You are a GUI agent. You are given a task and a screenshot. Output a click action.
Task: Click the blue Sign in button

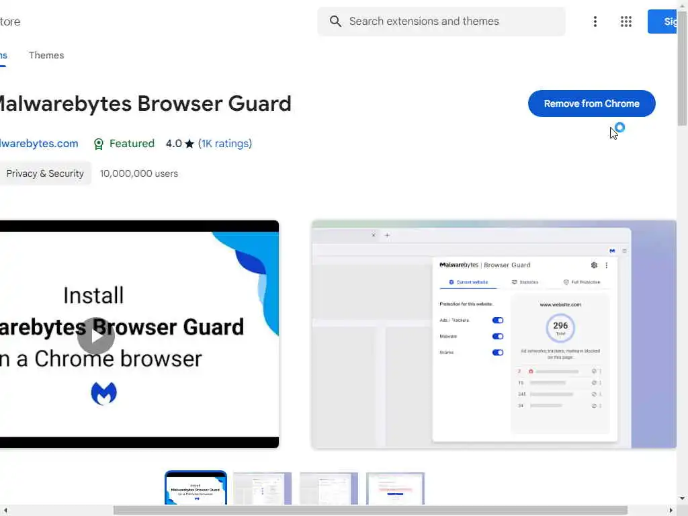(x=662, y=21)
